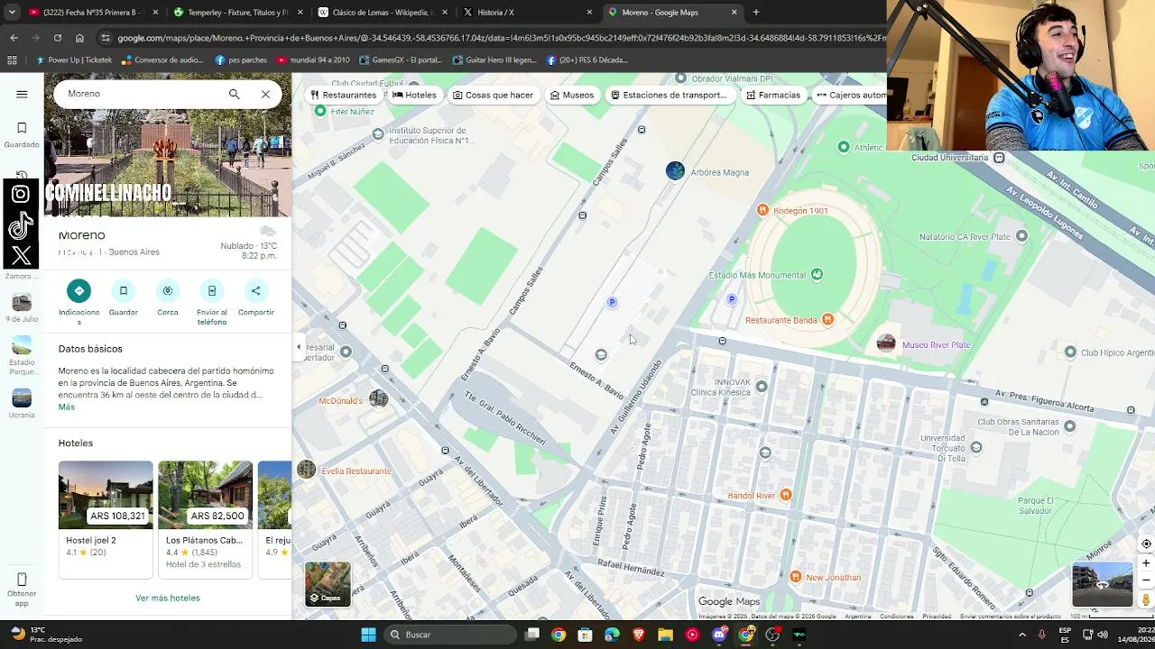Open the Evelia Restaurante map marker
The image size is (1155, 649).
[x=307, y=470]
